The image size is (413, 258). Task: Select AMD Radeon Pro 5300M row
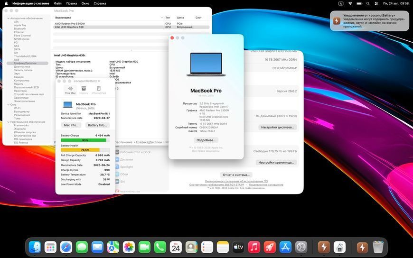tap(131, 24)
